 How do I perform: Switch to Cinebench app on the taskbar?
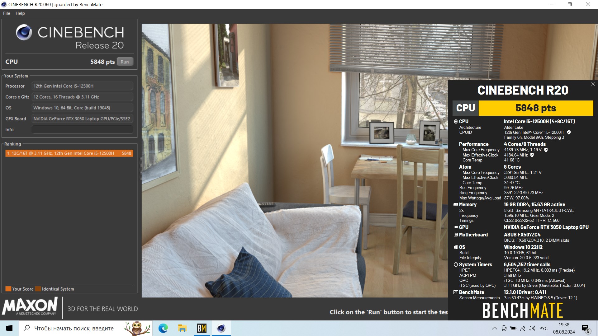[221, 328]
